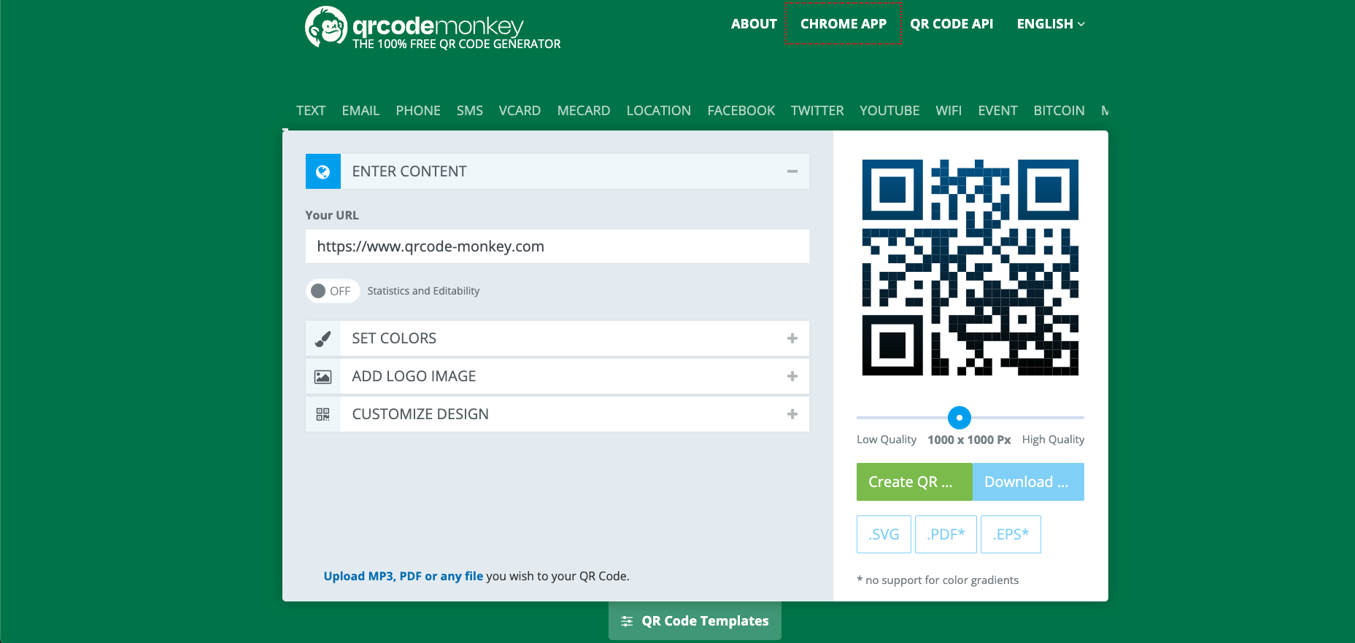Click the QRCode Monkey logo icon

coord(325,27)
